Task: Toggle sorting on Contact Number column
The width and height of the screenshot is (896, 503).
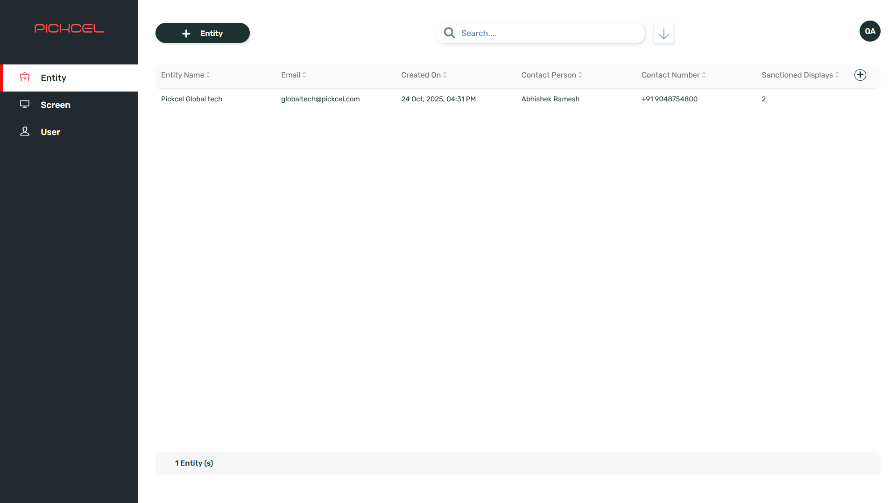Action: (x=703, y=75)
